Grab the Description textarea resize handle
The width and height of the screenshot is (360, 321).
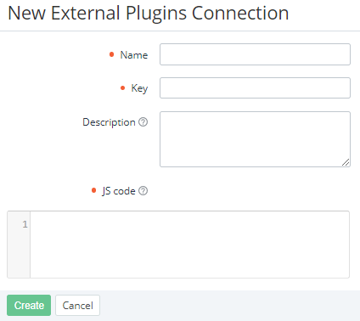pos(346,162)
